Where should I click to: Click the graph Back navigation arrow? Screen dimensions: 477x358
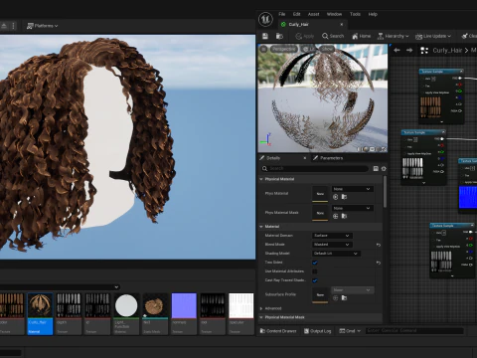click(x=397, y=50)
